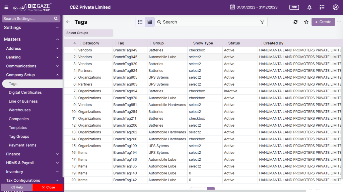Open the EBR icon

click(x=294, y=7)
